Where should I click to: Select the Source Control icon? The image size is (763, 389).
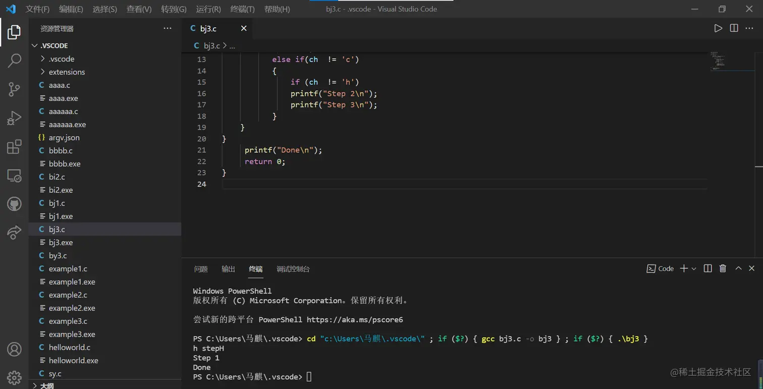[x=14, y=89]
